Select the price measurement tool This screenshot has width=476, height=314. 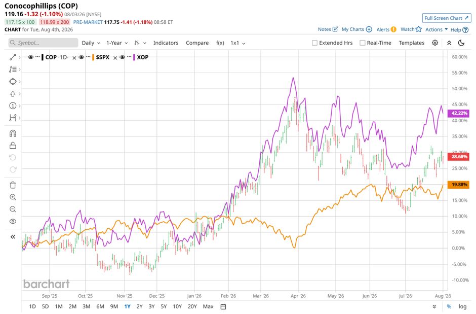coord(13,118)
